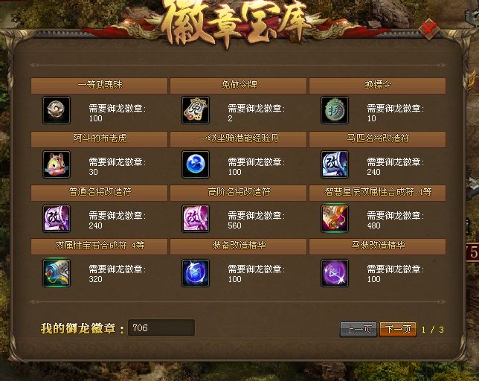
Task: Pick the 双属性宝石合成符 4等 scroll icon
Action: (x=57, y=273)
